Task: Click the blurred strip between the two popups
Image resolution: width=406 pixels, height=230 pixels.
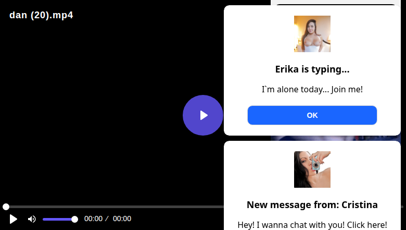Action: 336,138
